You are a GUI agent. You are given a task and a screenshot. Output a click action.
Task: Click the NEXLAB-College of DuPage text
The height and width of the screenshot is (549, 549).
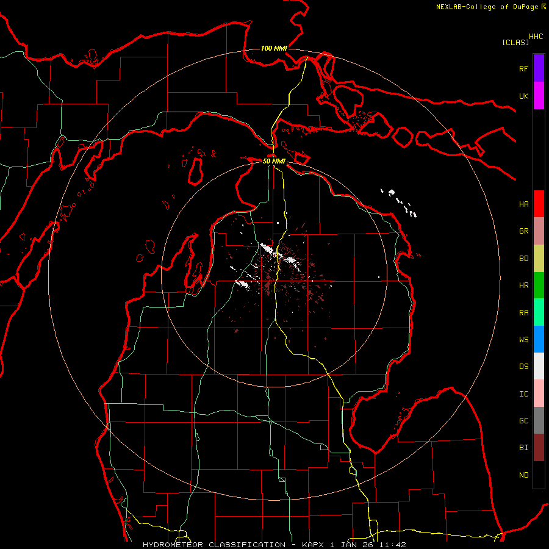click(x=487, y=7)
